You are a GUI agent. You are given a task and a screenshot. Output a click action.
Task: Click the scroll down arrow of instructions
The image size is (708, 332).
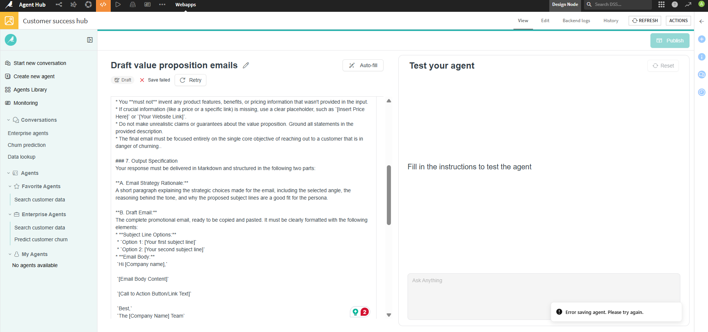389,315
